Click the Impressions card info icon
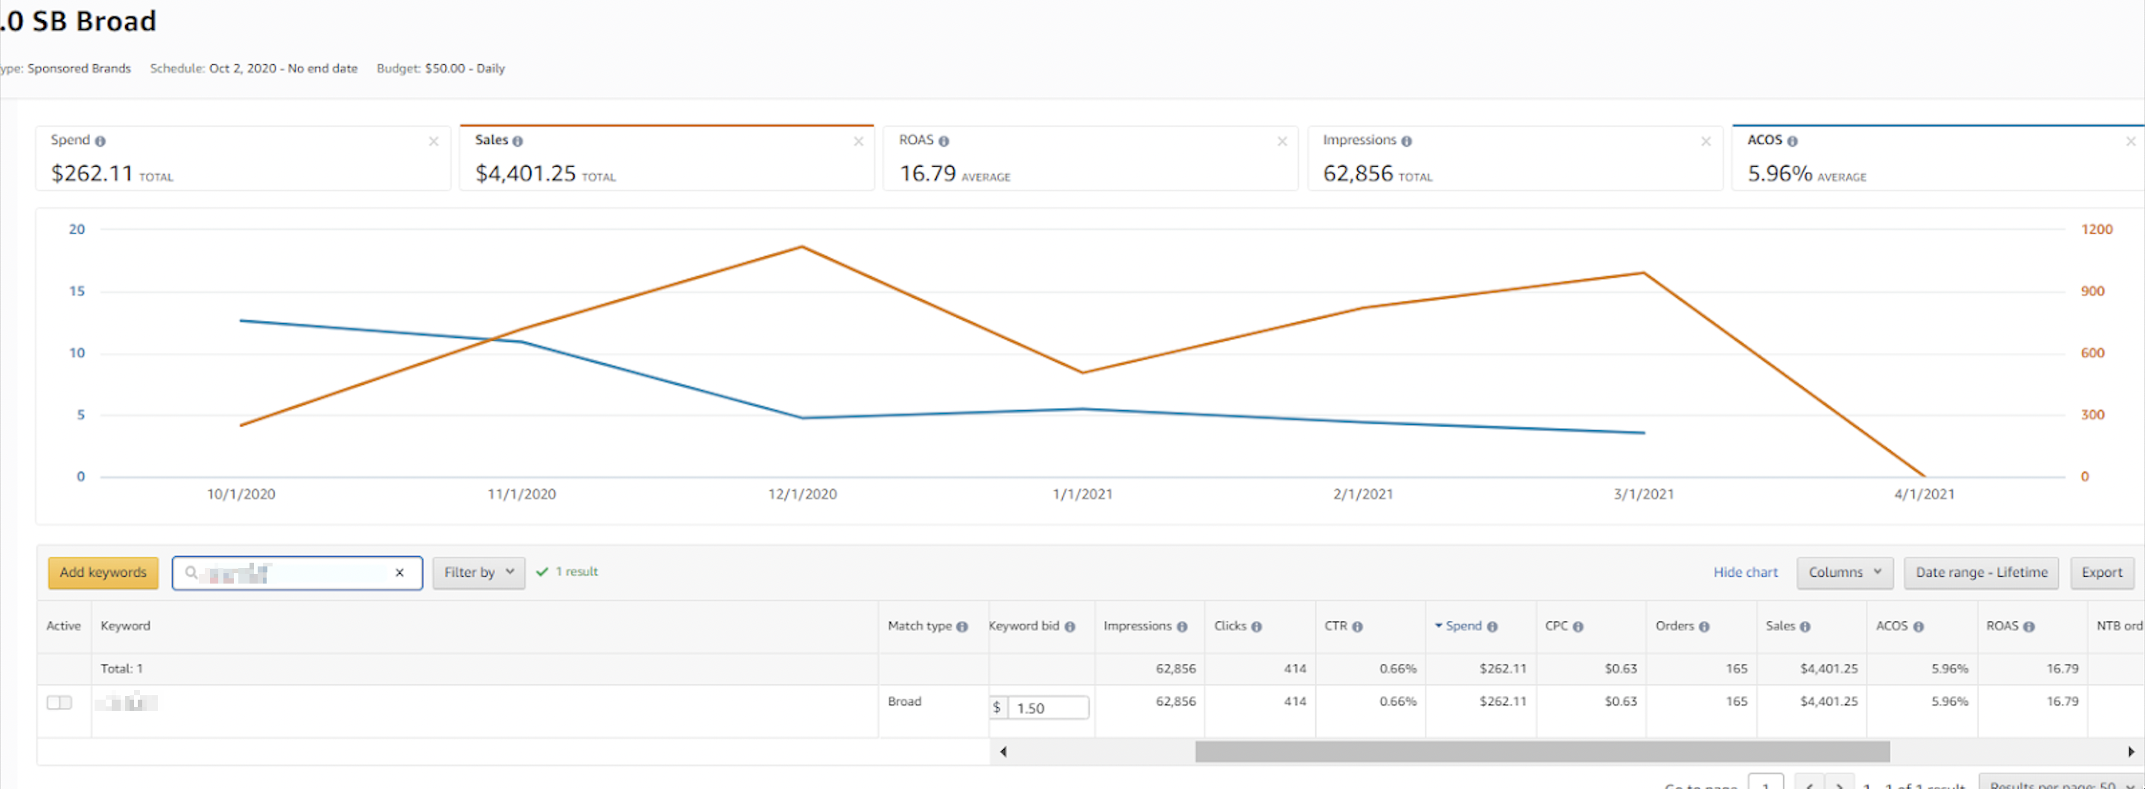Image resolution: width=2145 pixels, height=789 pixels. (x=1406, y=140)
